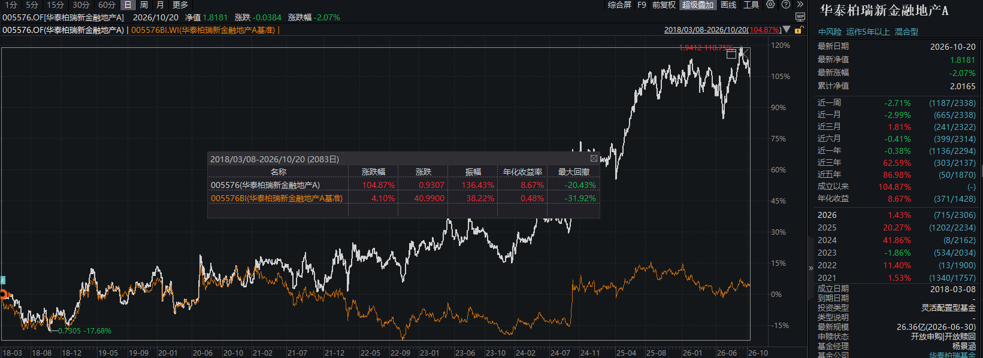Click the cyan tag on chart left edge

pyautogui.click(x=2, y=280)
